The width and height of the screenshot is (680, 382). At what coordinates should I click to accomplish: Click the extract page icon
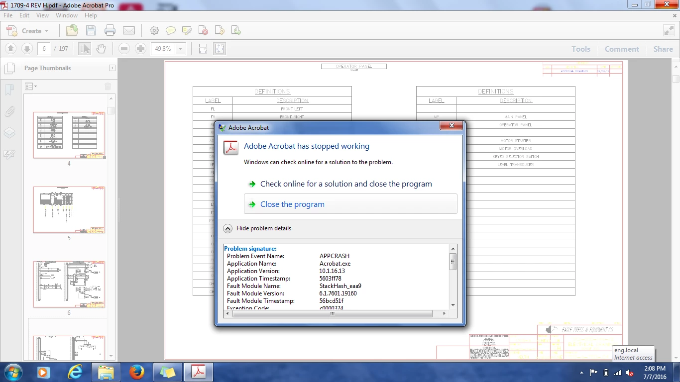click(236, 31)
